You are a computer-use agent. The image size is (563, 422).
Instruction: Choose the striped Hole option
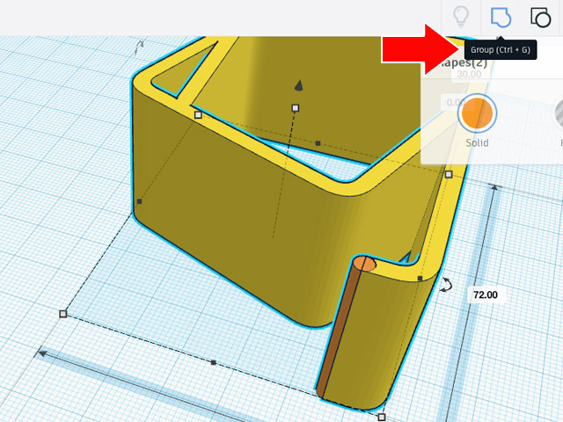[558, 113]
